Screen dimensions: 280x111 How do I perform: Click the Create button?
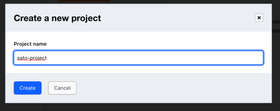27,88
